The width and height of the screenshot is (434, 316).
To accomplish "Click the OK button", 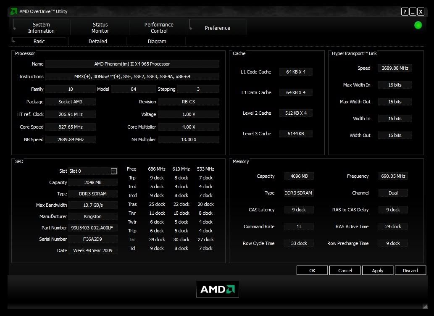I will click(312, 271).
